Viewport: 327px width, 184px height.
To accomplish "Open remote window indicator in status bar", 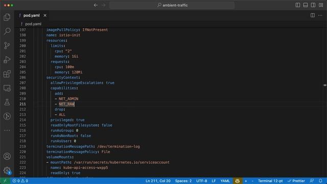I will [5, 181].
